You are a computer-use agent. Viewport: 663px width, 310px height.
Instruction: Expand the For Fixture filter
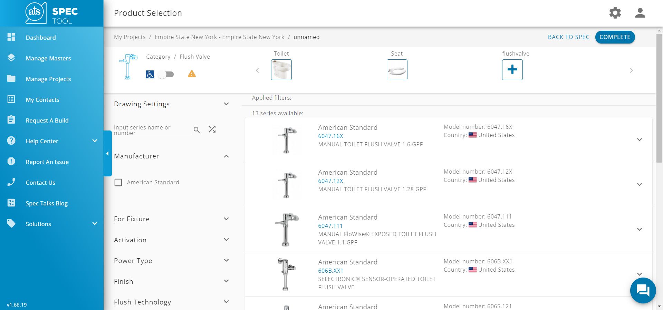[x=226, y=219]
